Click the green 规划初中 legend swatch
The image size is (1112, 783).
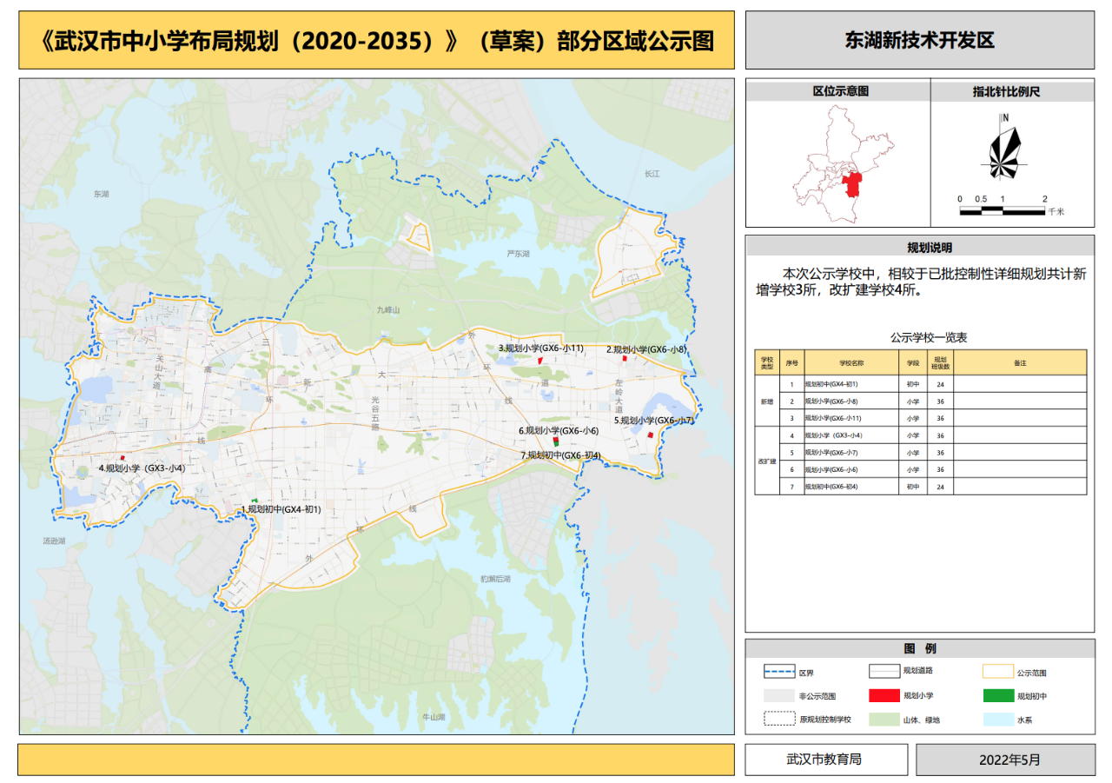point(997,695)
